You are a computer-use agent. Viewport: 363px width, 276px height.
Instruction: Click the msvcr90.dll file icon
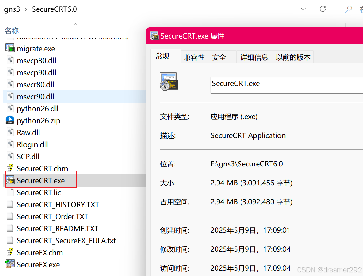coord(10,96)
